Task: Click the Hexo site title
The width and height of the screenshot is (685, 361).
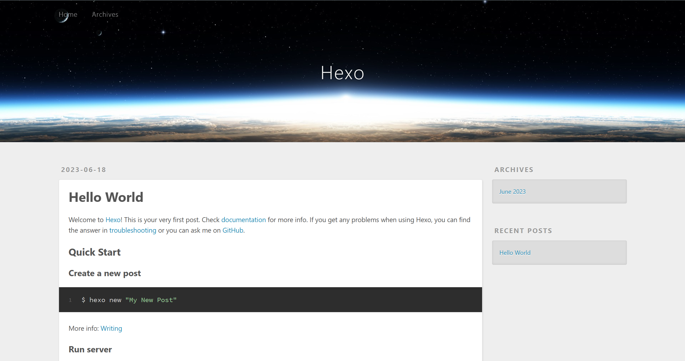Action: tap(342, 73)
